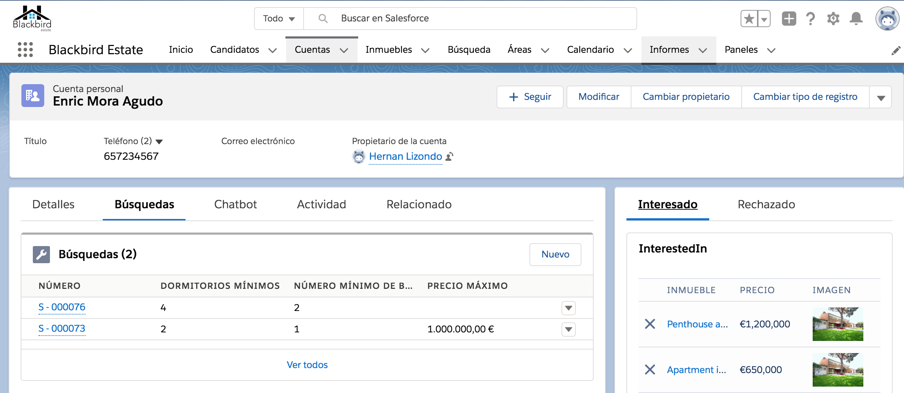
Task: Open the global Create plus icon
Action: [x=789, y=19]
